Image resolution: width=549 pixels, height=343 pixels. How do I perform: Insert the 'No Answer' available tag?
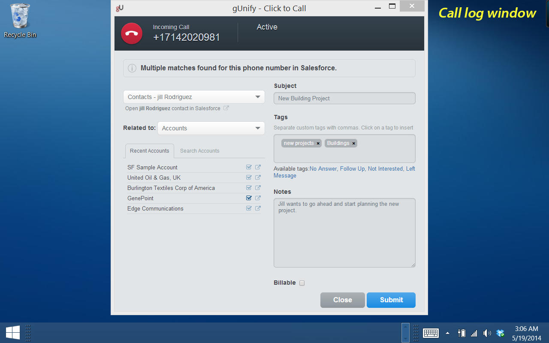(323, 169)
